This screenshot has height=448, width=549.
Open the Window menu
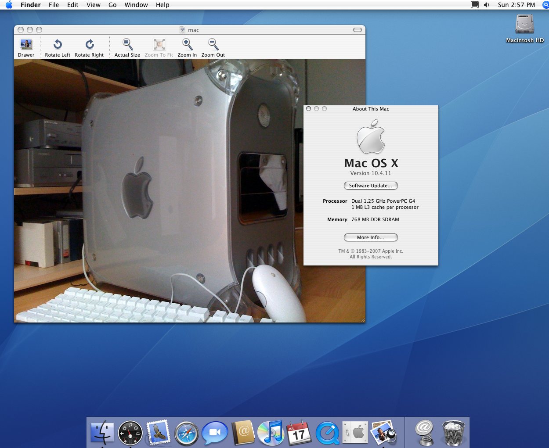point(136,5)
